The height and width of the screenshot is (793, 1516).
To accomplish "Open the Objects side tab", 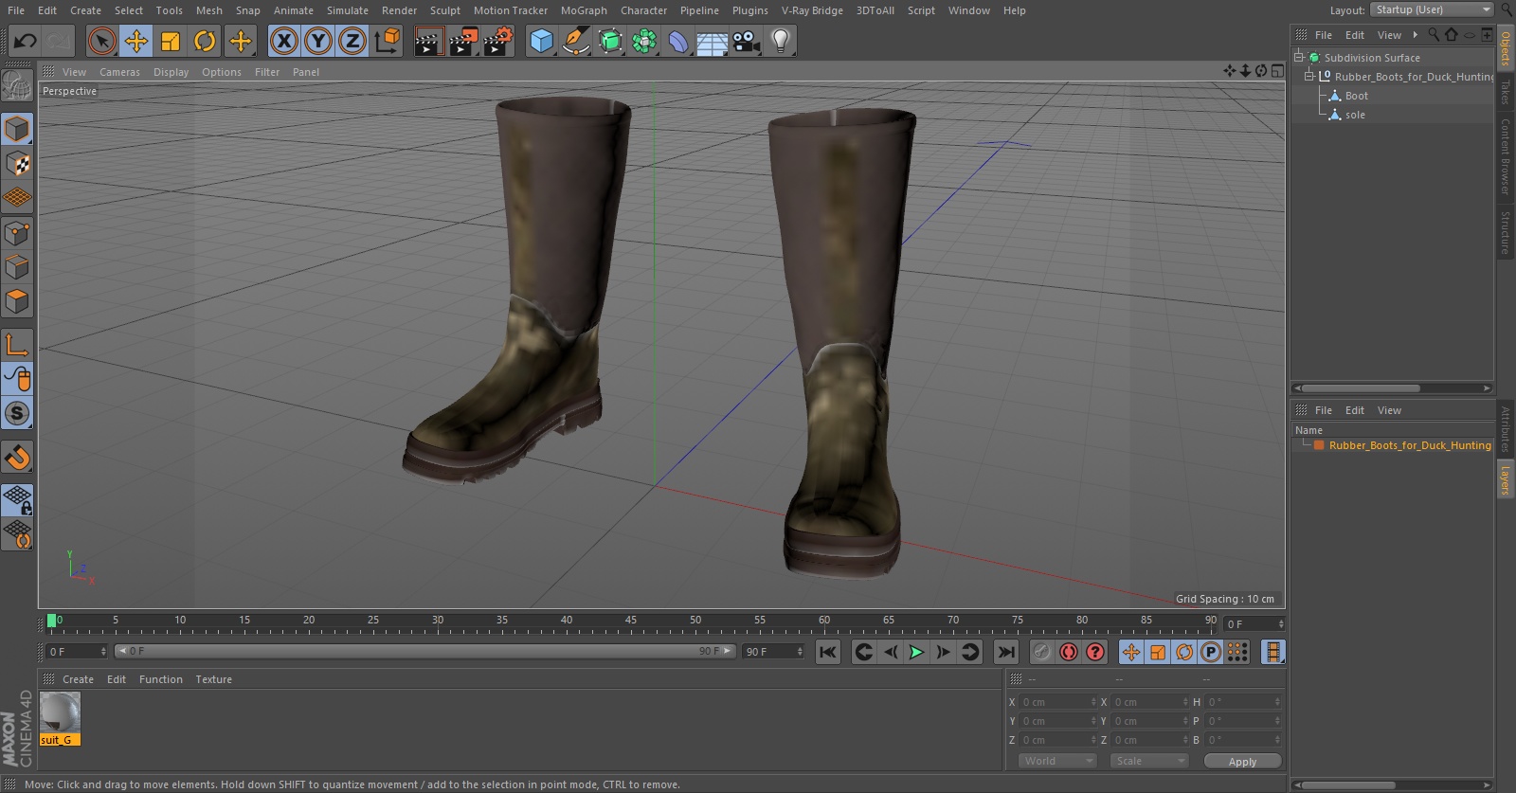I will point(1506,47).
